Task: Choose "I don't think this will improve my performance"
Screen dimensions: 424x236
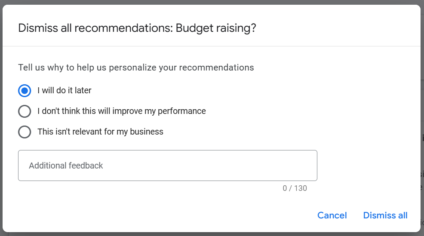Action: 25,111
